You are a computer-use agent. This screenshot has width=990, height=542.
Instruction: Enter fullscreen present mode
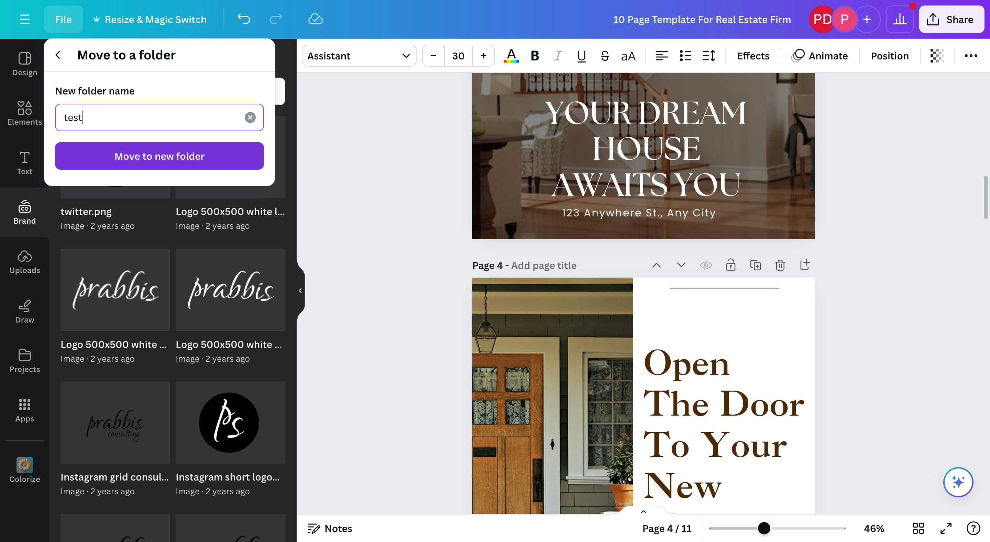click(x=946, y=529)
